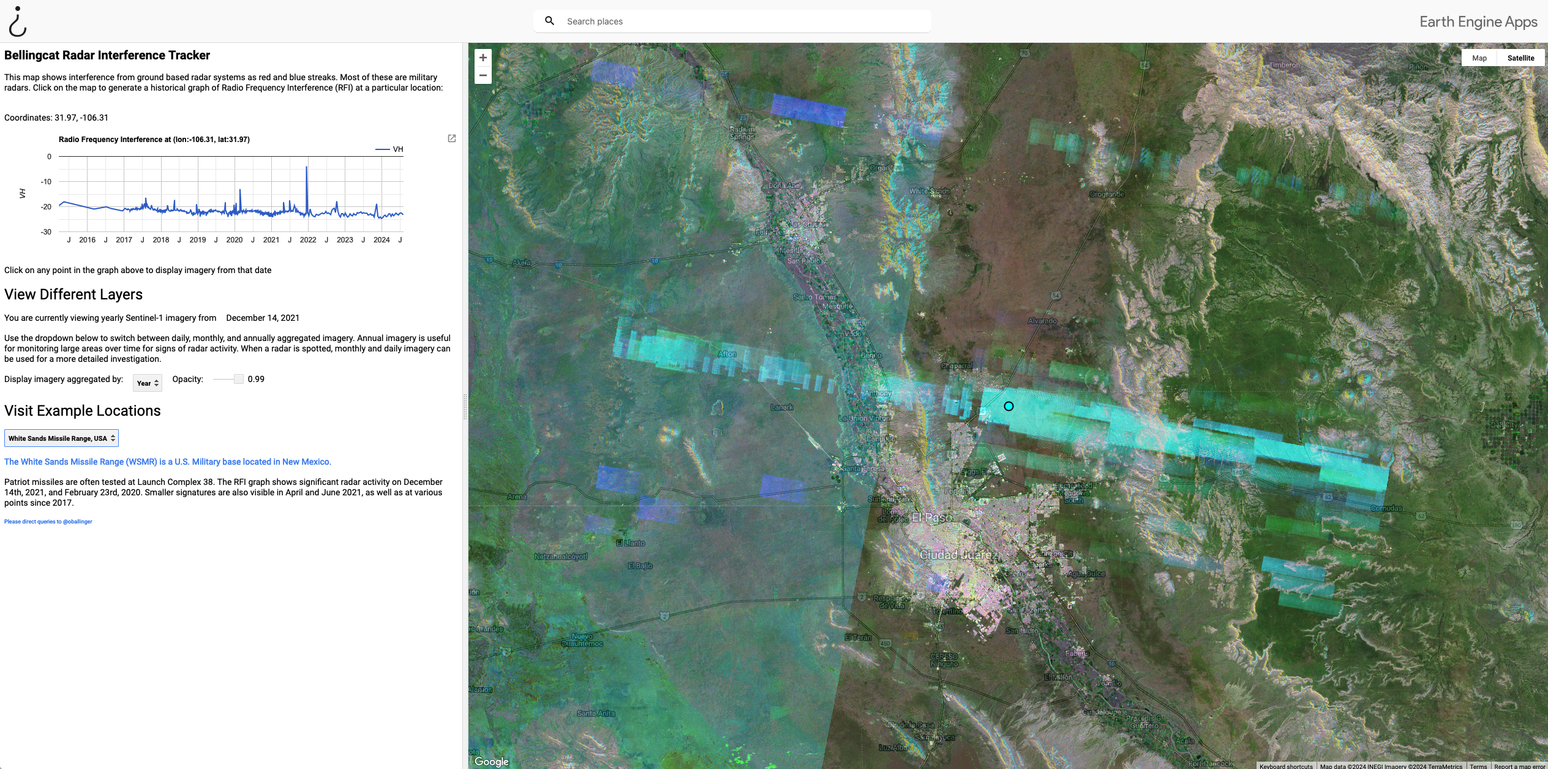Expand the White Sands Missile Range selector arrows
The height and width of the screenshot is (769, 1548).
pyautogui.click(x=113, y=438)
